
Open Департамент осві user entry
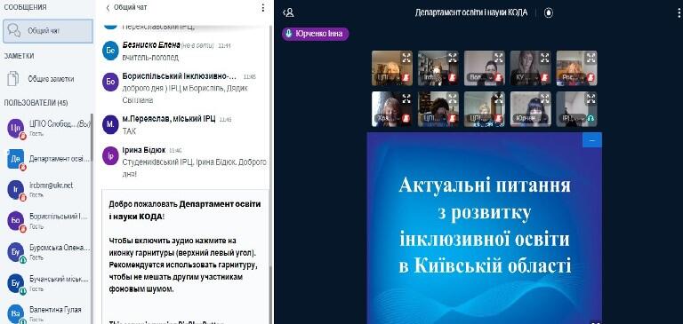pyautogui.click(x=48, y=159)
